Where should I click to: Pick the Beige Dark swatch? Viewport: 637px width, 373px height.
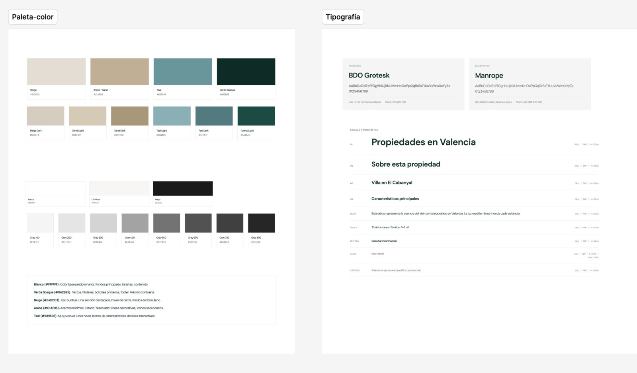point(45,116)
